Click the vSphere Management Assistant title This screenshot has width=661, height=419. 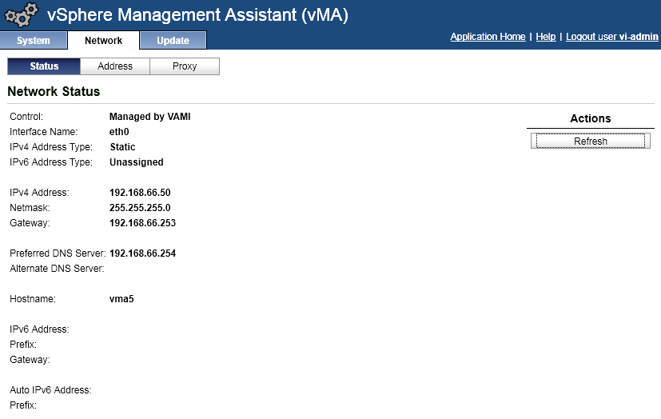pos(197,14)
